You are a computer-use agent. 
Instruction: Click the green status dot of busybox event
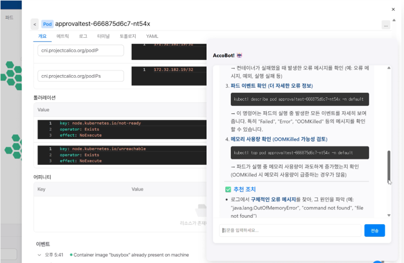[x=71, y=255]
